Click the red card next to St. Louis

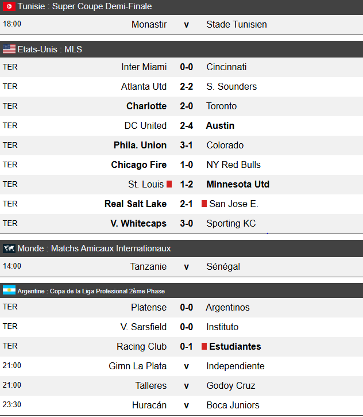tap(169, 184)
